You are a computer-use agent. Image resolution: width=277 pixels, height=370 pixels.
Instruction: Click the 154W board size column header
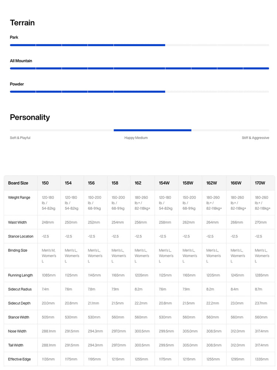click(164, 183)
